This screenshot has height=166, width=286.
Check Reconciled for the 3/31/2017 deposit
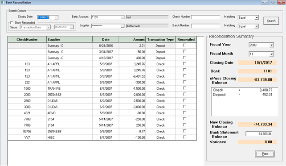(x=184, y=51)
